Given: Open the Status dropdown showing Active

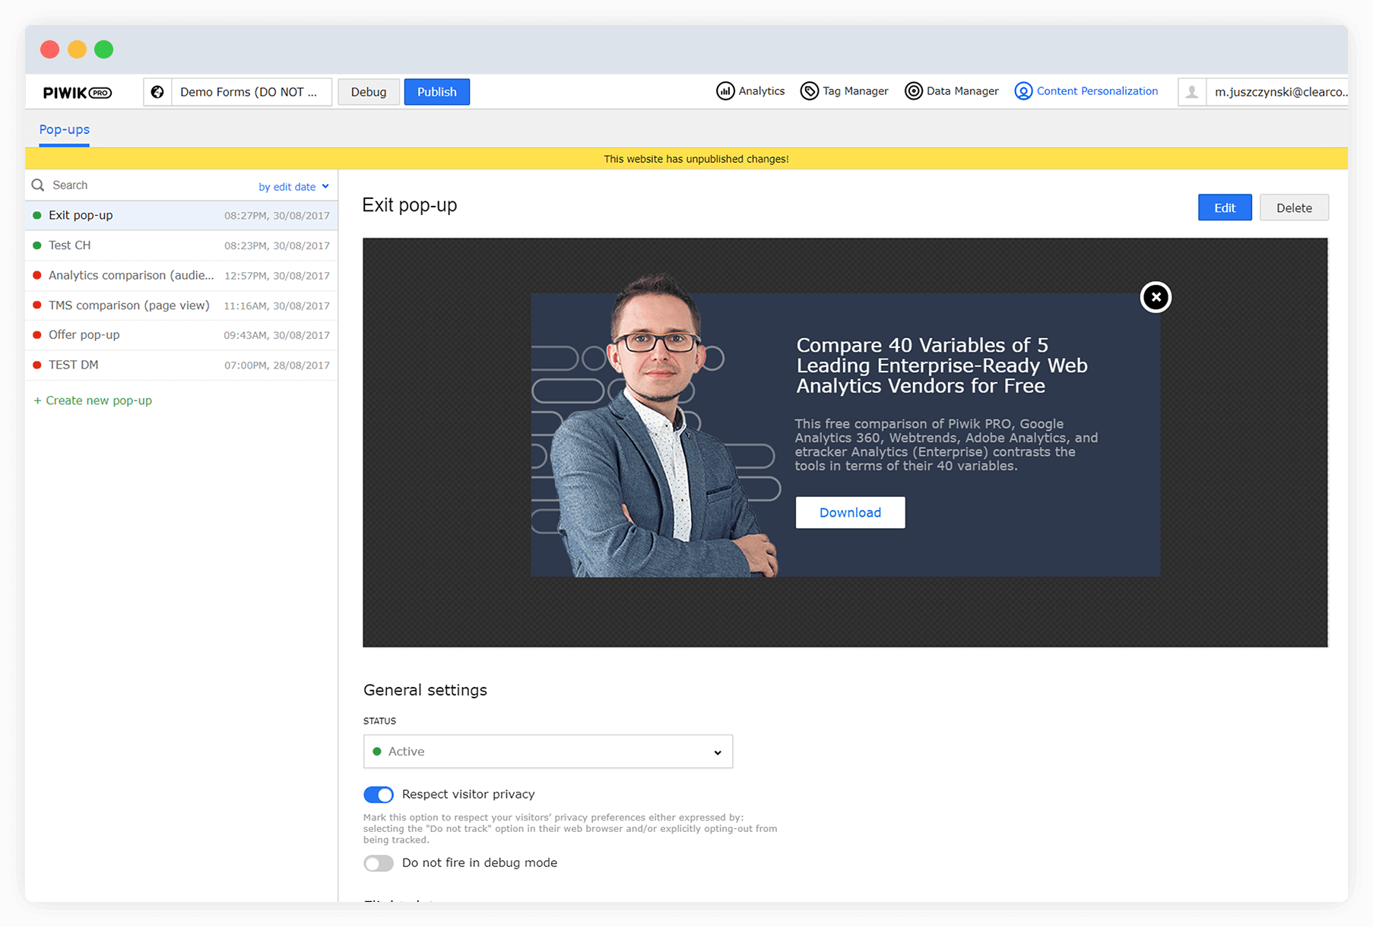Looking at the screenshot, I should 547,751.
